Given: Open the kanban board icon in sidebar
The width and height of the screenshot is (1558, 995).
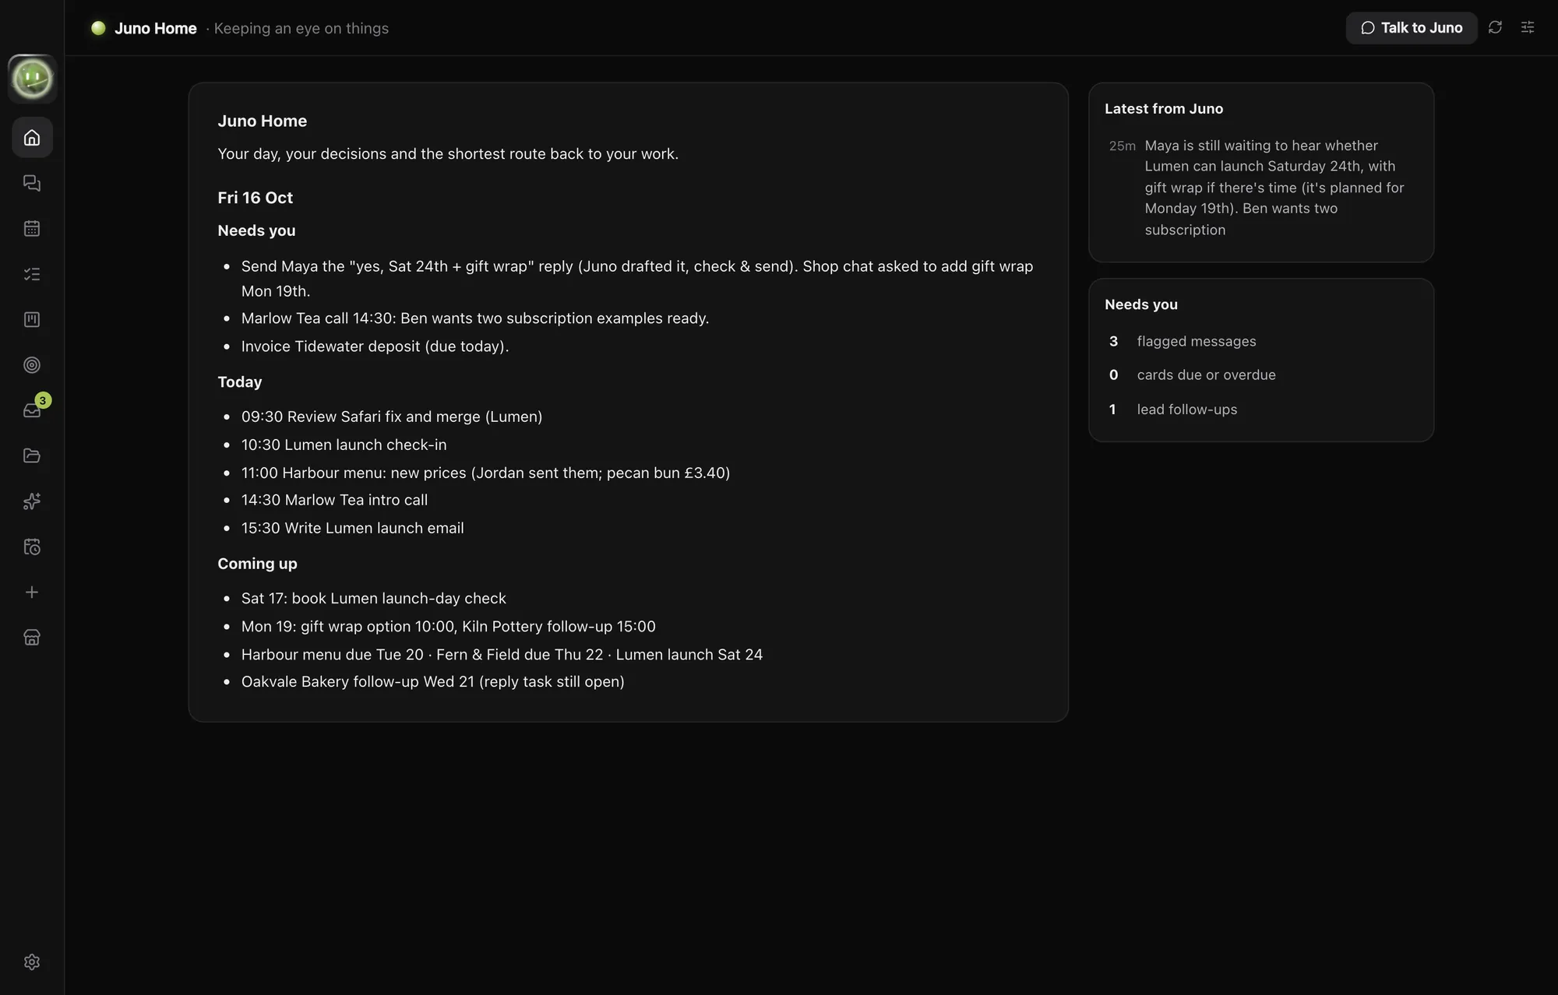Looking at the screenshot, I should [x=32, y=319].
